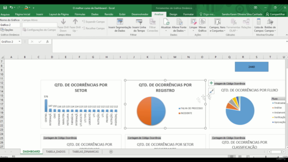Click the Redo arrow in quick access
Image resolution: width=288 pixels, height=162 pixels.
[18, 8]
